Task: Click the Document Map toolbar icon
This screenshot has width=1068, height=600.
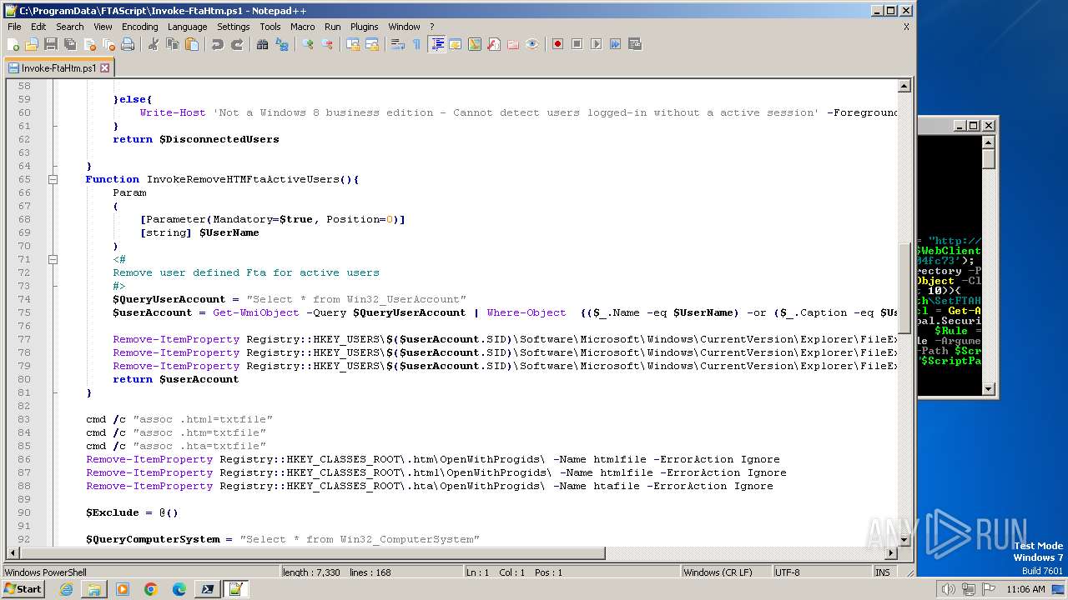Action: [x=474, y=44]
